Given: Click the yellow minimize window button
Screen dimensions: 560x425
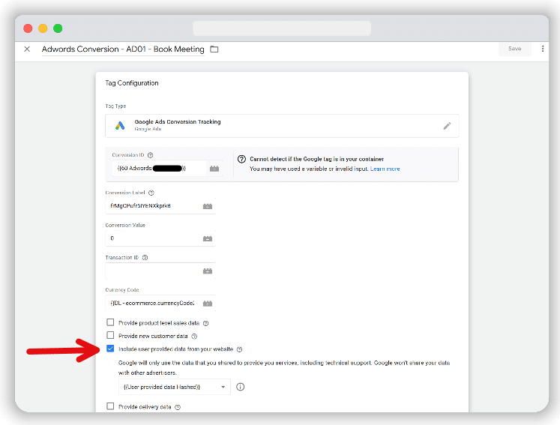Looking at the screenshot, I should tap(43, 28).
